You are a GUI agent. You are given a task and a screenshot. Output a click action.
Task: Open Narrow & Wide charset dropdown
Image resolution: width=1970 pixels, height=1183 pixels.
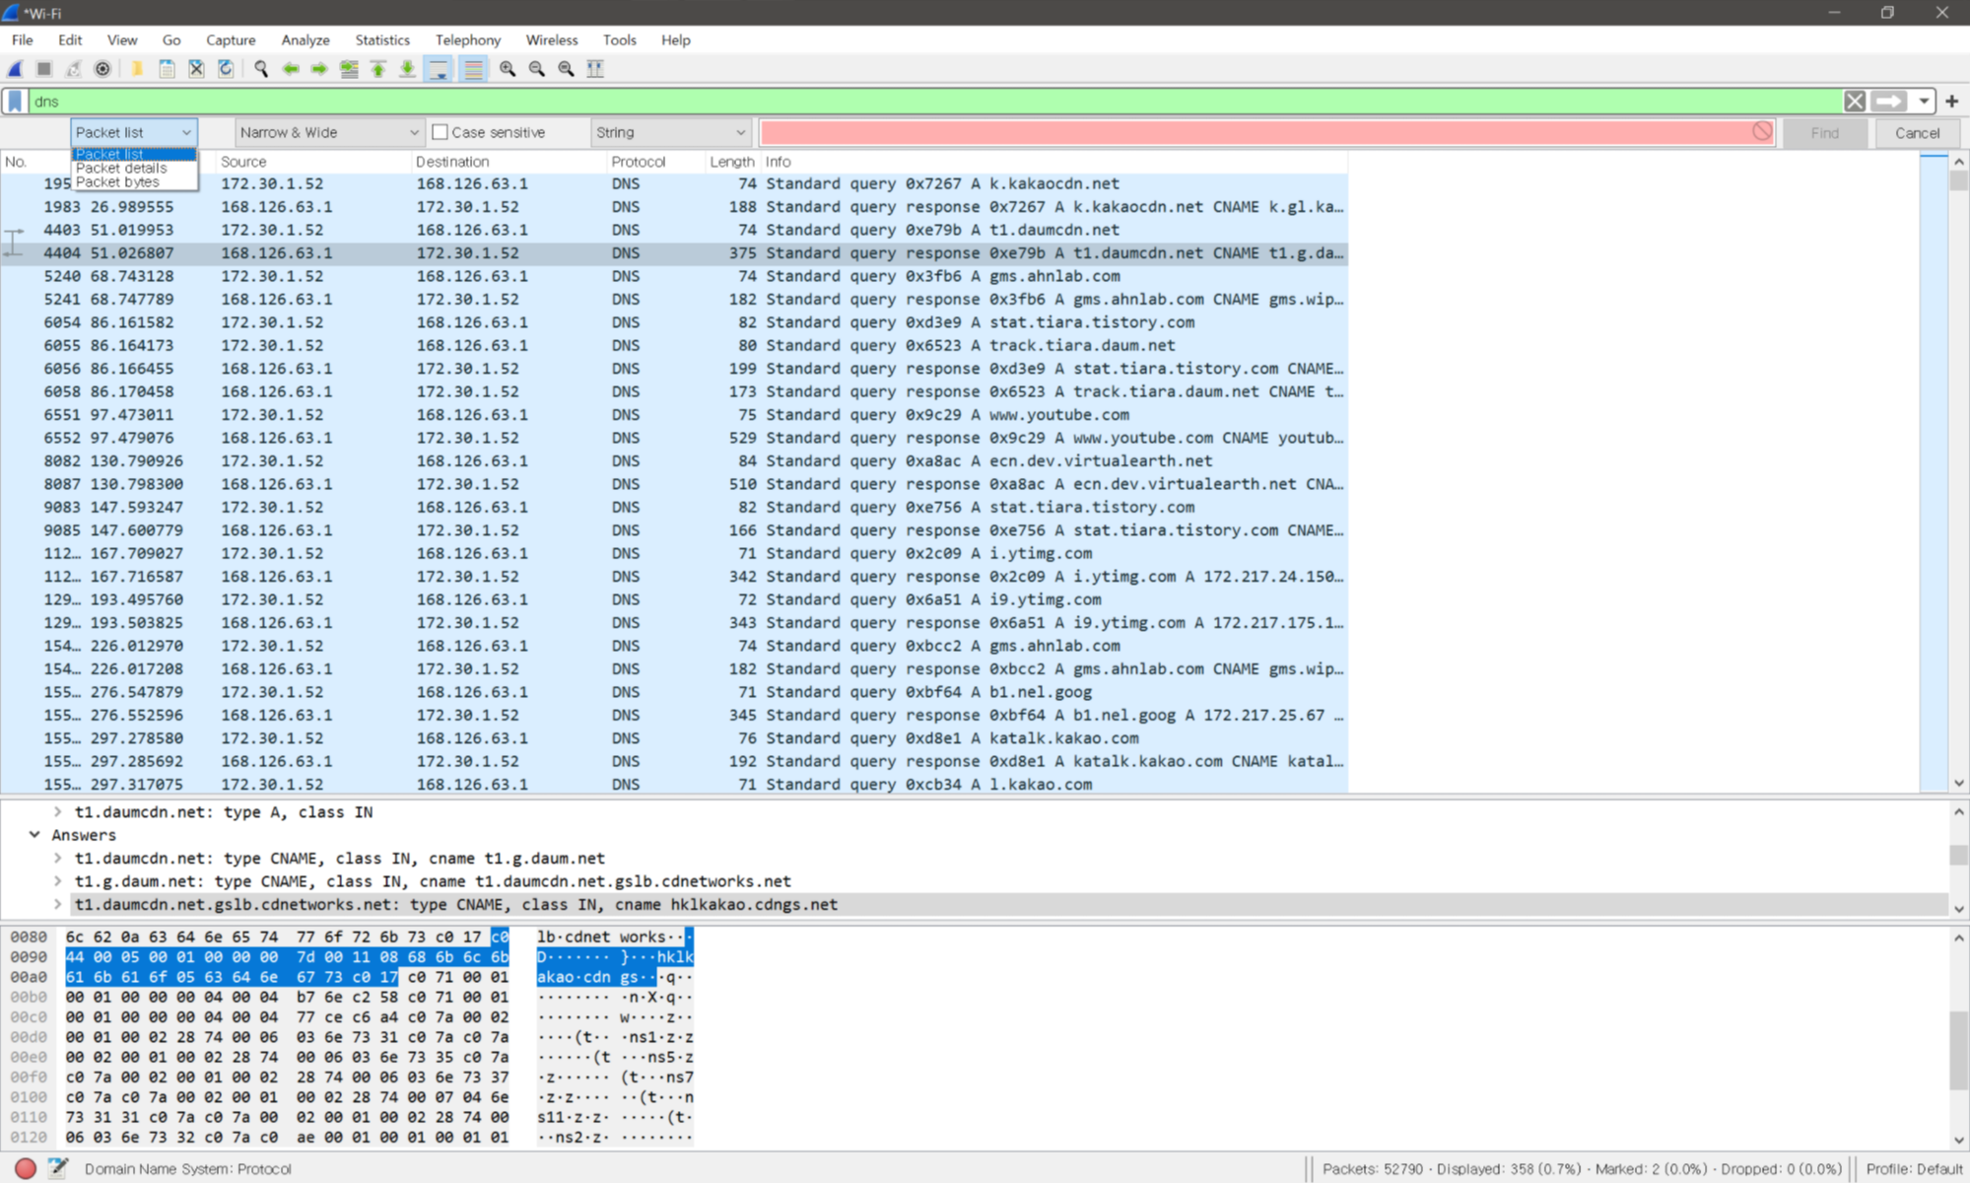tap(329, 132)
